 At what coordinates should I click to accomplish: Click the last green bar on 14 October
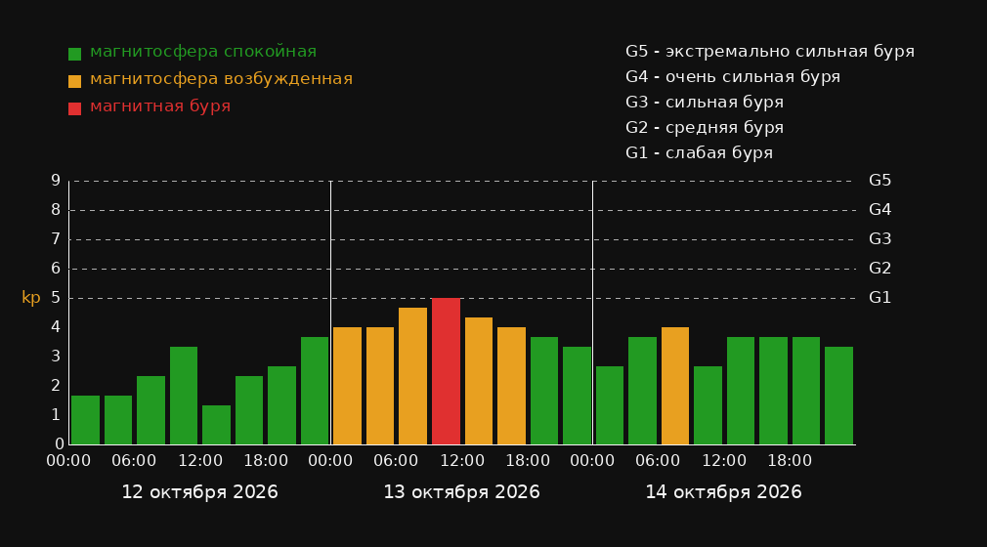(x=838, y=396)
